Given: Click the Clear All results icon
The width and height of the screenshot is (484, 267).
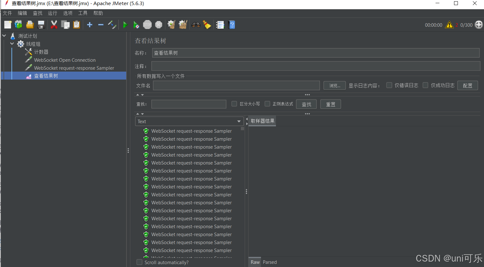Looking at the screenshot, I should pyautogui.click(x=183, y=25).
